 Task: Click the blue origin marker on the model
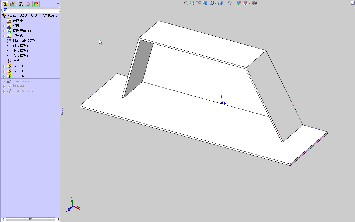coord(223,100)
